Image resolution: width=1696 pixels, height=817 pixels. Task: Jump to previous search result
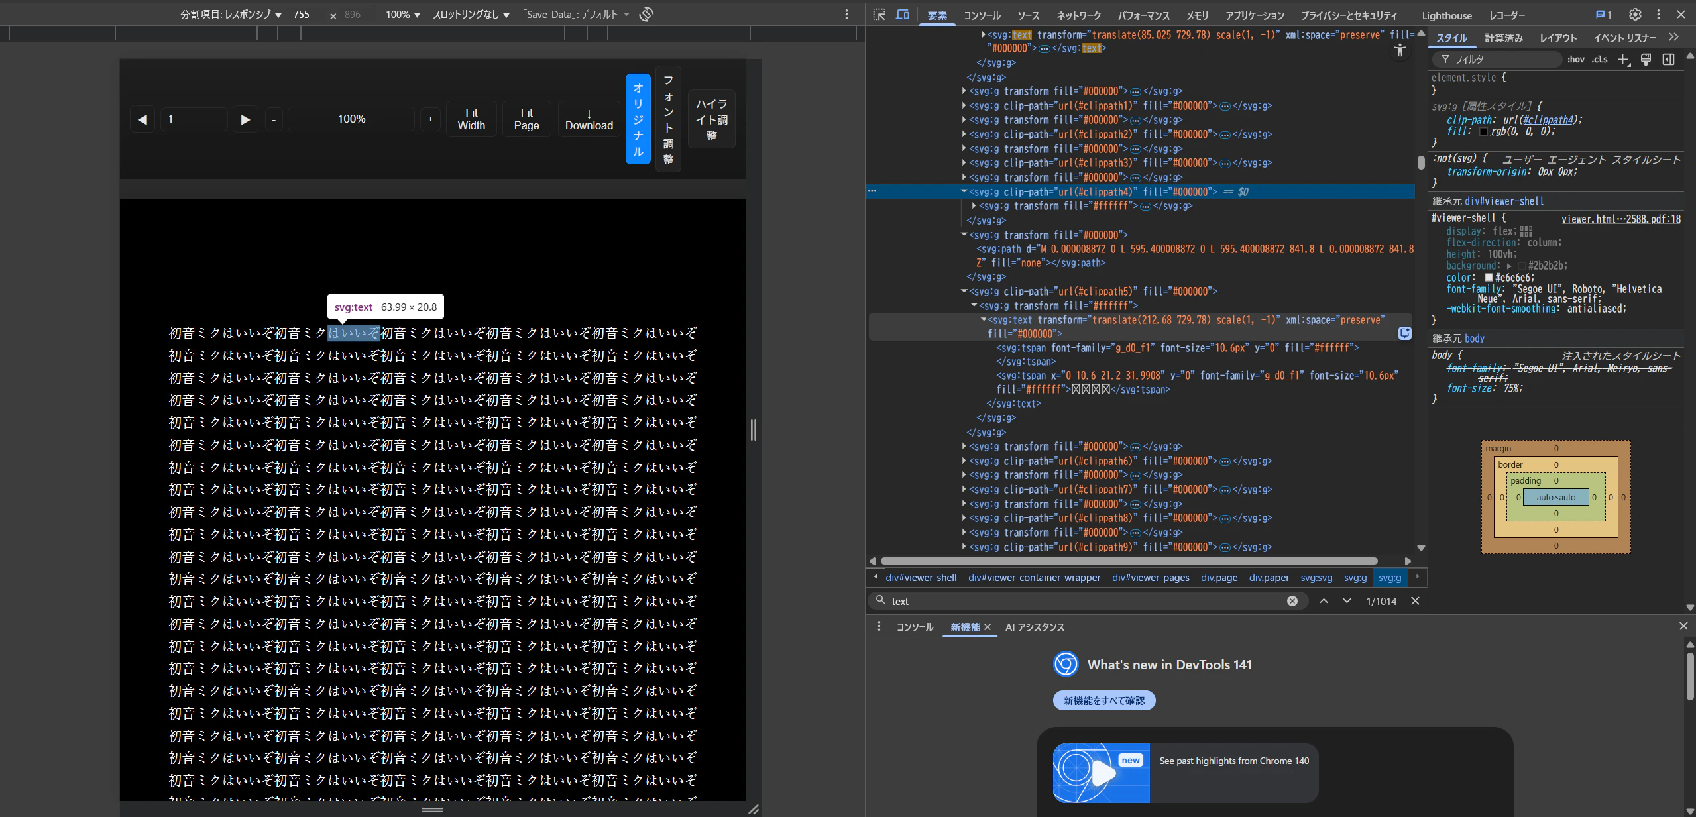tap(1324, 601)
